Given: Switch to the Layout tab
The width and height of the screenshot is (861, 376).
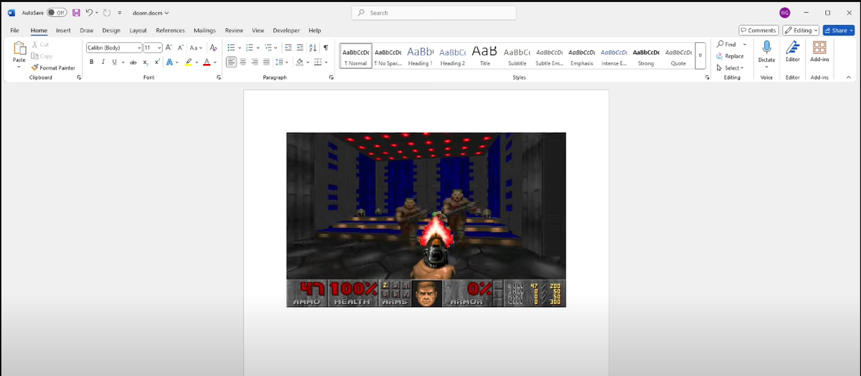Looking at the screenshot, I should point(138,30).
